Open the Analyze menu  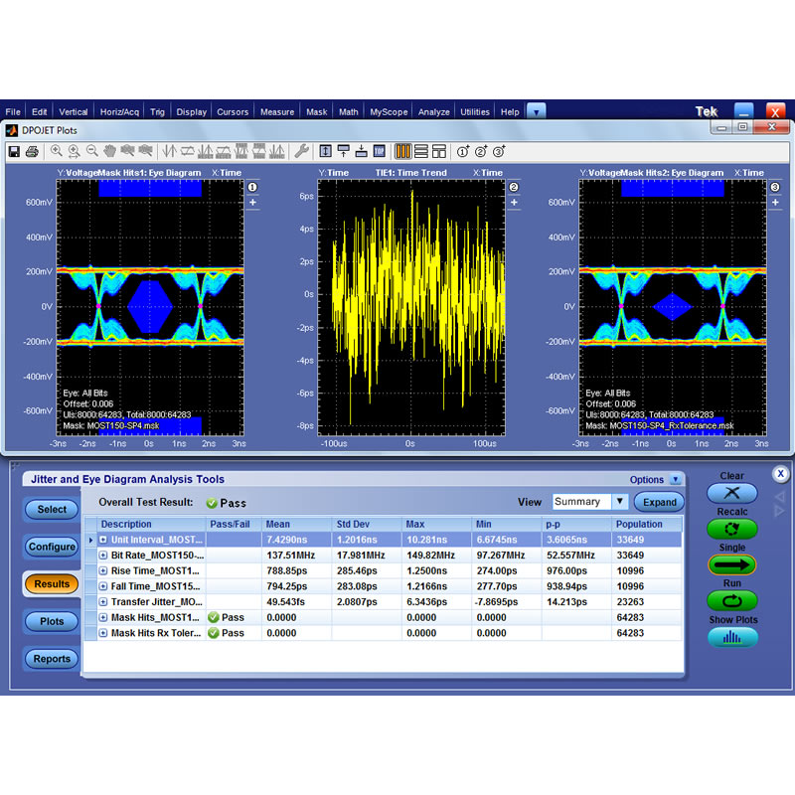[x=433, y=112]
